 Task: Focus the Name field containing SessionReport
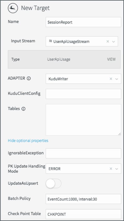coord(83,22)
